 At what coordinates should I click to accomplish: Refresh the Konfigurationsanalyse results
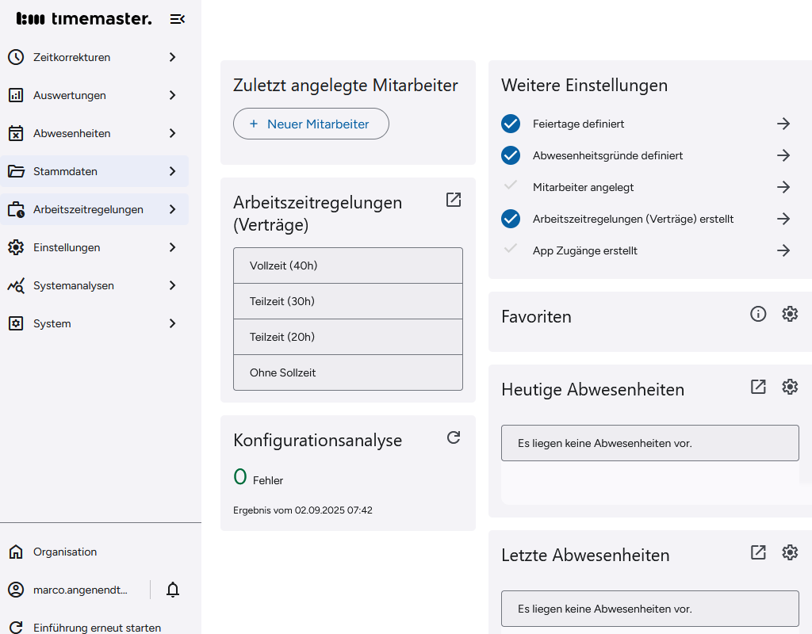point(453,437)
